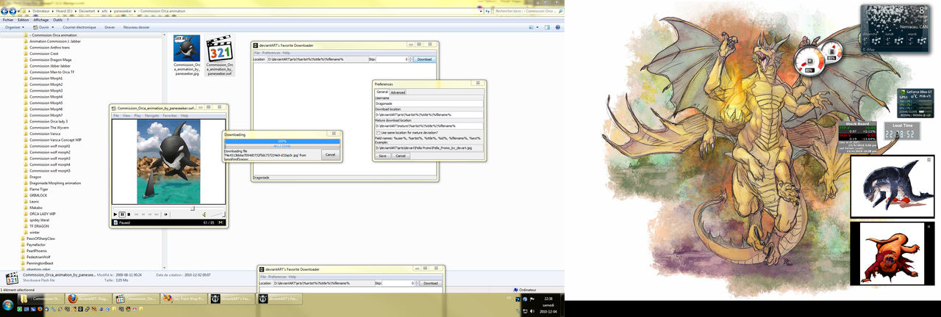Click Cancel in Preferences dialog
Viewport: 941px width, 317px height.
[400, 156]
